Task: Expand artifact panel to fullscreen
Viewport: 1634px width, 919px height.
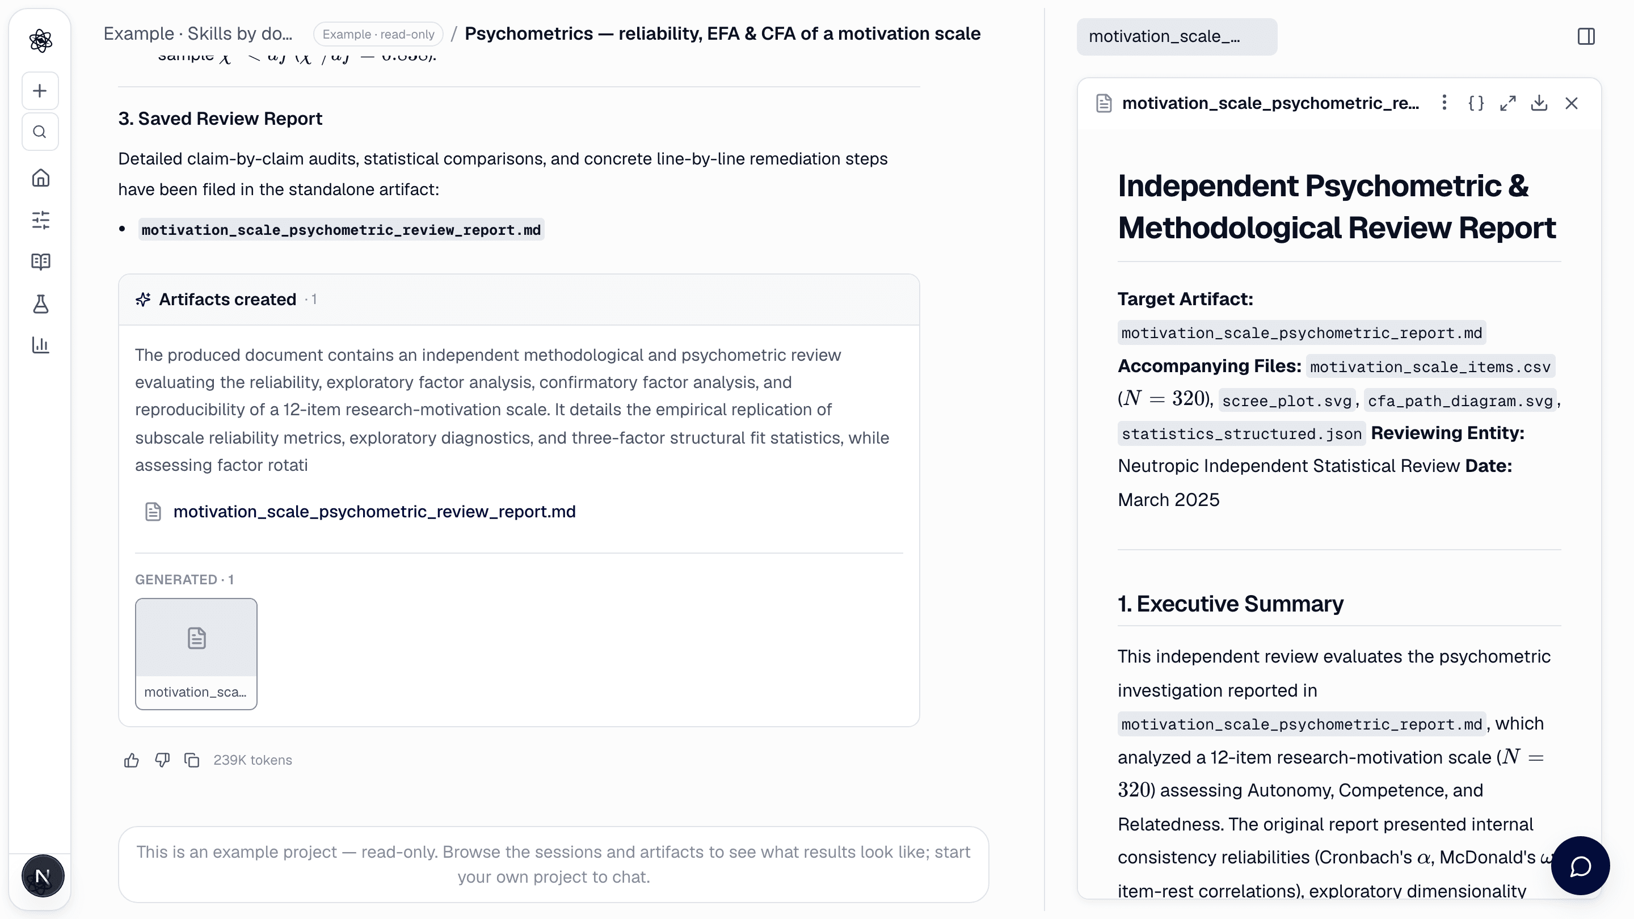Action: 1508,103
